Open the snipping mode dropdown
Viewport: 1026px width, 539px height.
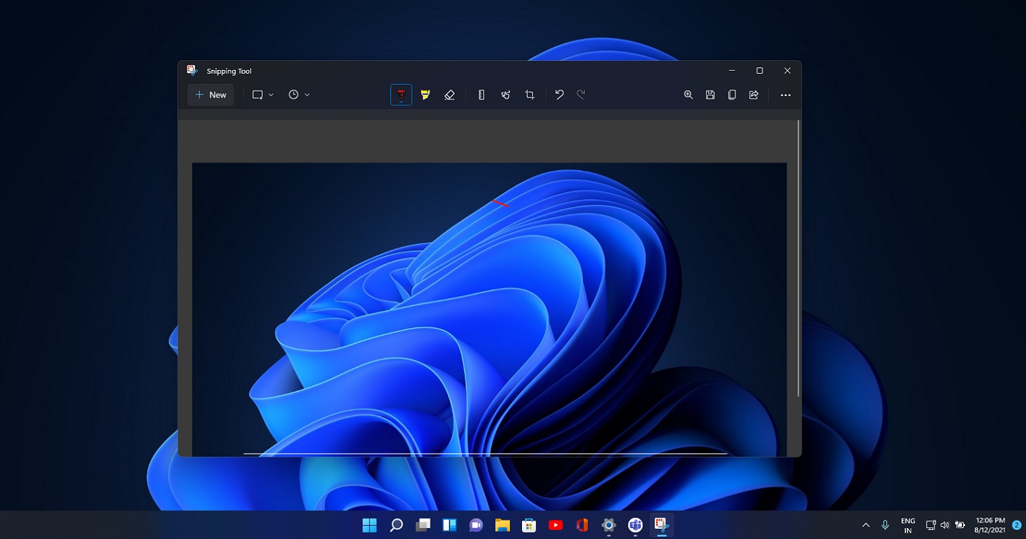(263, 95)
